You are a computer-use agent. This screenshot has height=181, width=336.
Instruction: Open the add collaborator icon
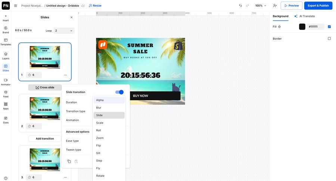(x=275, y=6)
